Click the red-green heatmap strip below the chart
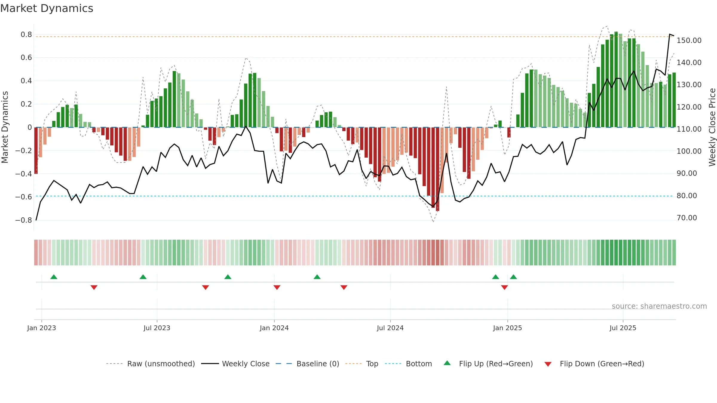The width and height of the screenshot is (717, 403). click(x=355, y=253)
